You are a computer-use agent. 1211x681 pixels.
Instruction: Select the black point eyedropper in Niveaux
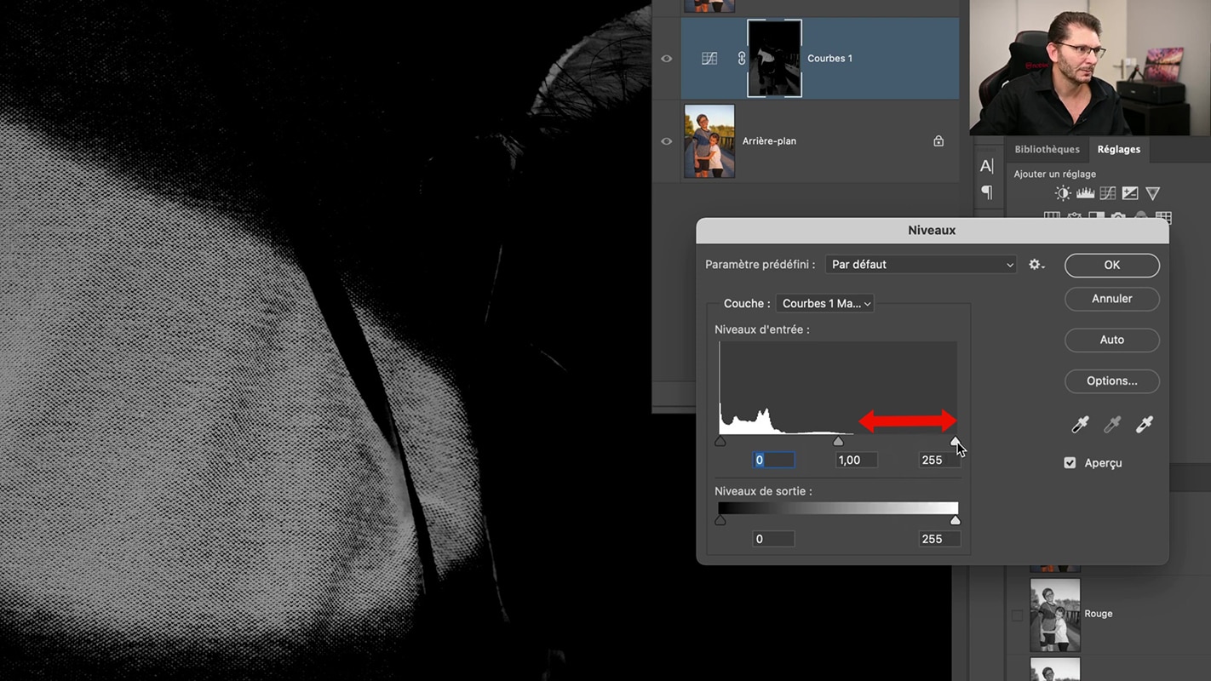coord(1080,424)
